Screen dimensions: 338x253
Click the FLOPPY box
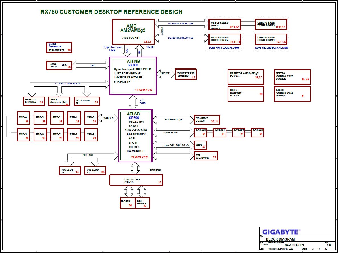coord(128,203)
